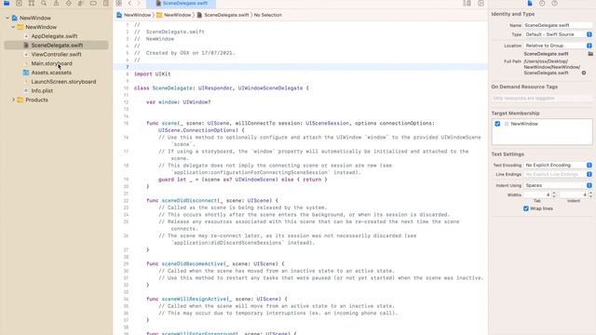Screen dimensions: 596x335
Task: Open Type dropdown Default - Swift Source
Action: click(558, 34)
